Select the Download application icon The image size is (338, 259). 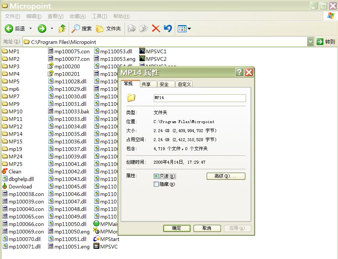point(5,186)
